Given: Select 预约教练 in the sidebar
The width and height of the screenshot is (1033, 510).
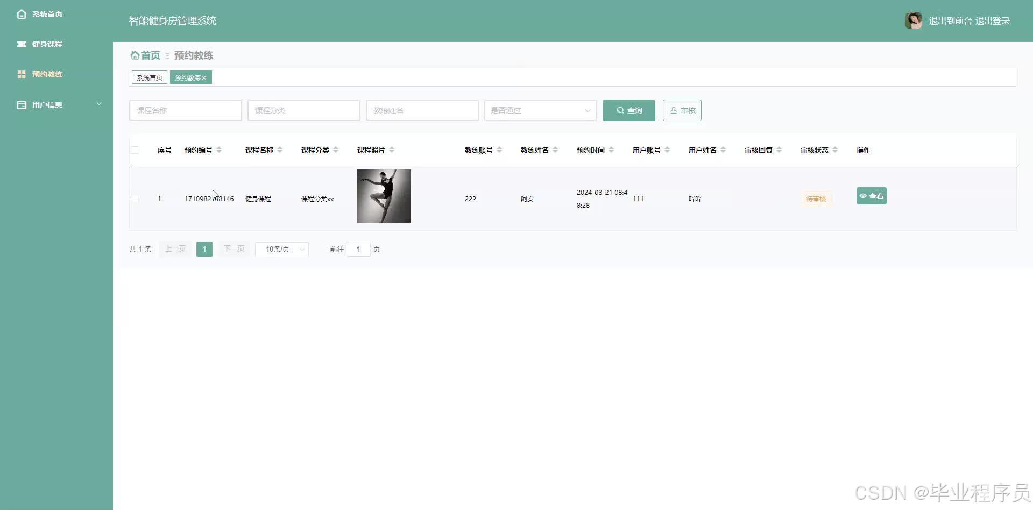Looking at the screenshot, I should (x=47, y=74).
